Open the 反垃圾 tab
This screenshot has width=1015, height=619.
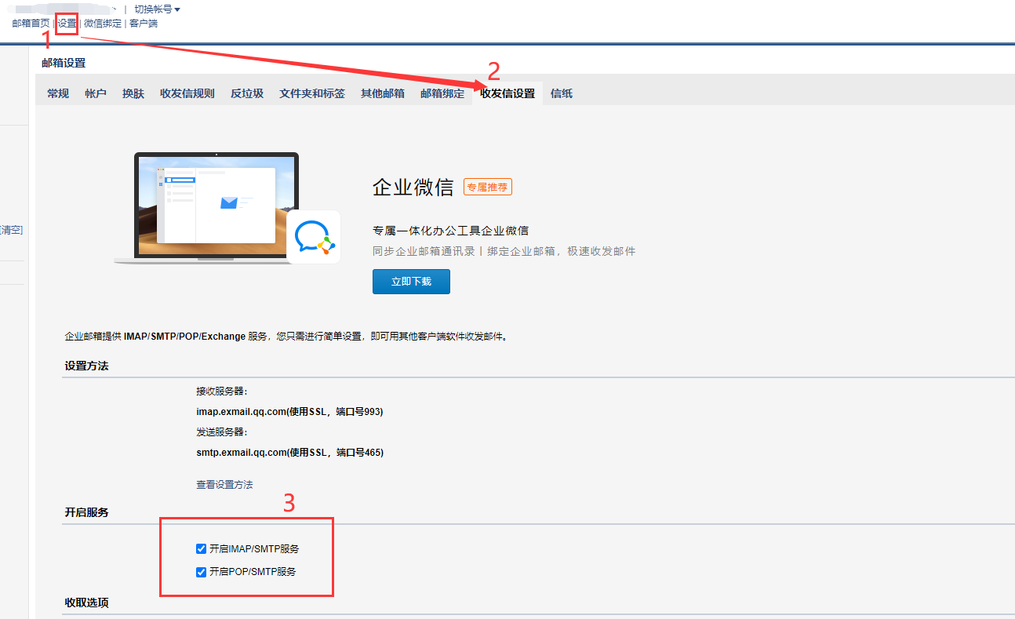pos(247,93)
